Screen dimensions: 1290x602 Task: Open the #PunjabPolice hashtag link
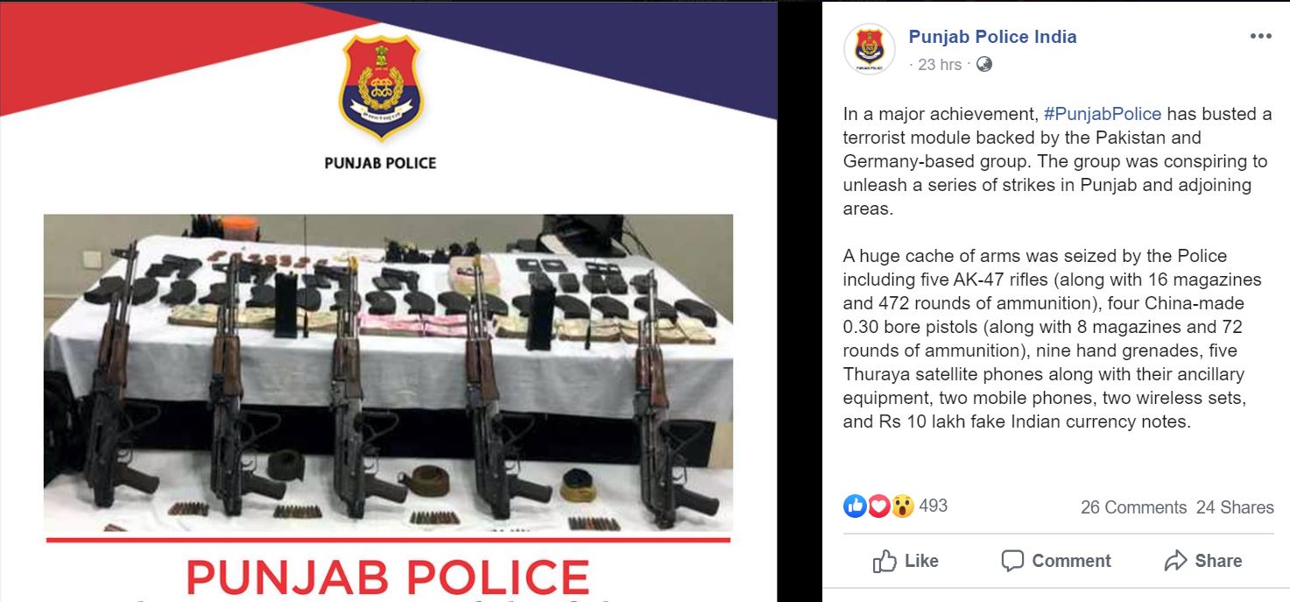(x=1103, y=114)
